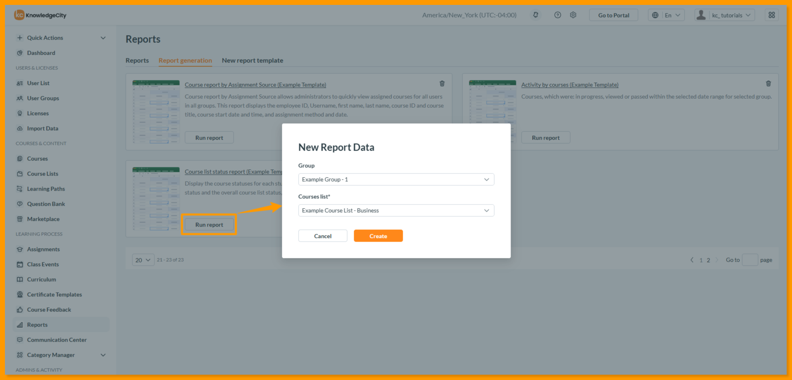This screenshot has height=380, width=792.
Task: Go to pagination page 2
Action: tap(708, 260)
